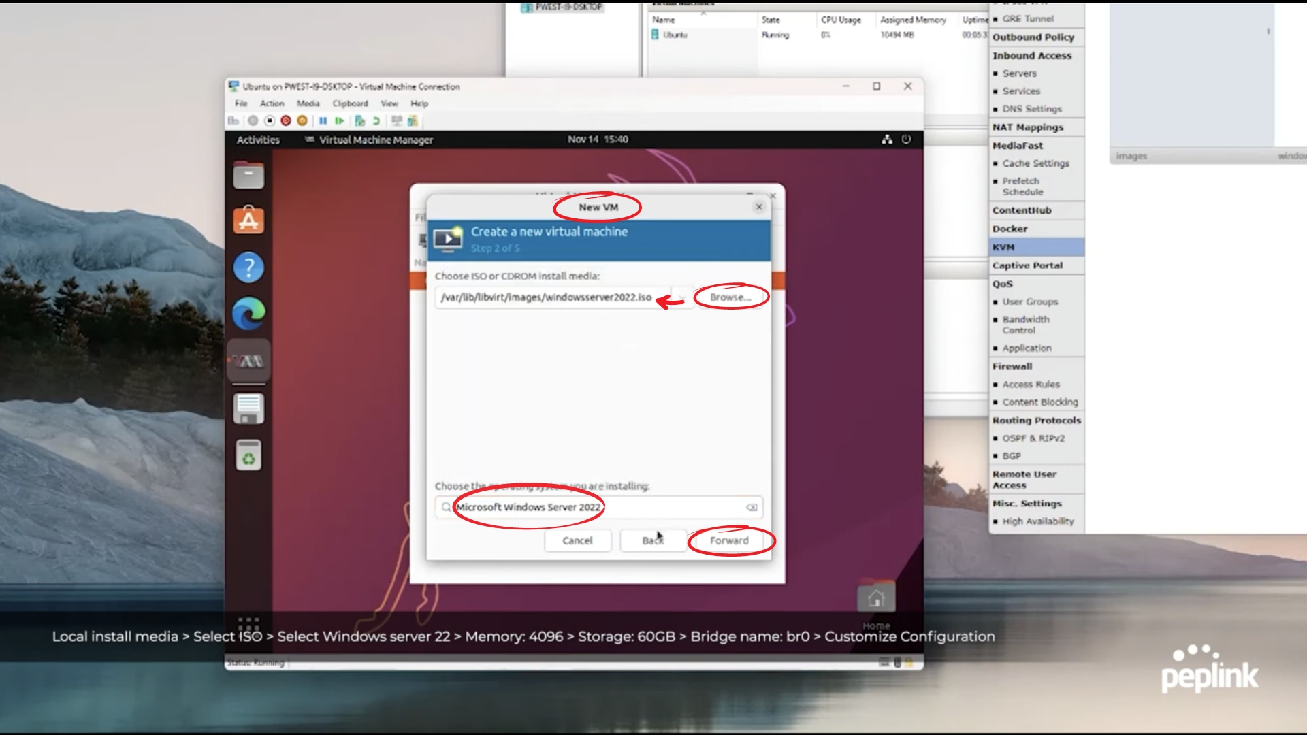
Task: Expand the ISO path dropdown arrow
Action: tap(681, 297)
